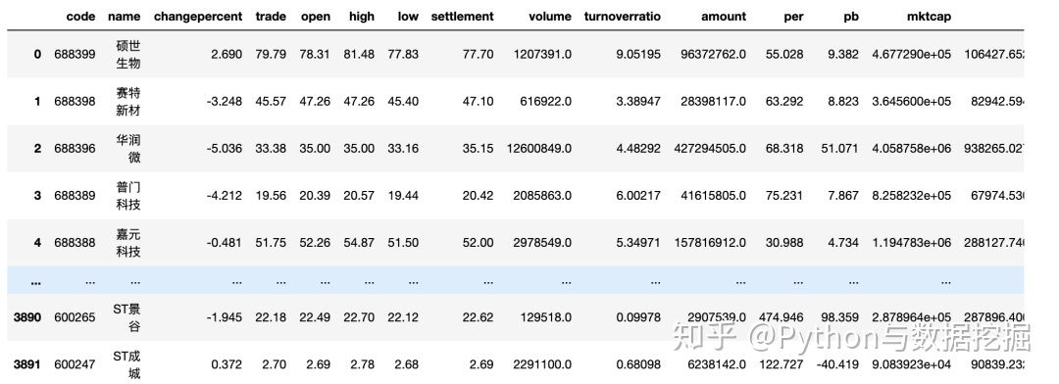Click the pb value -40.419
The image size is (1059, 384).
pyautogui.click(x=837, y=364)
